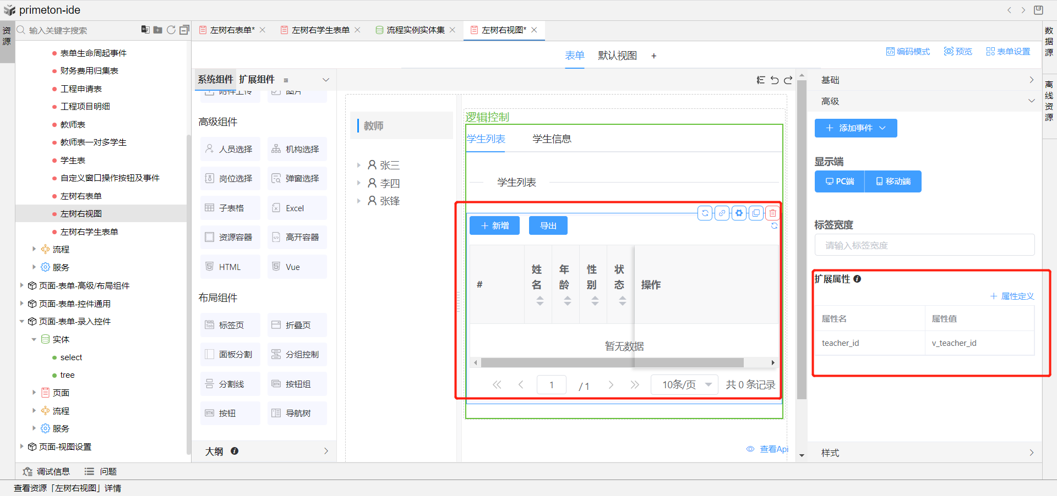Expand the 张三 teacher tree node
This screenshot has width=1057, height=496.
point(358,165)
